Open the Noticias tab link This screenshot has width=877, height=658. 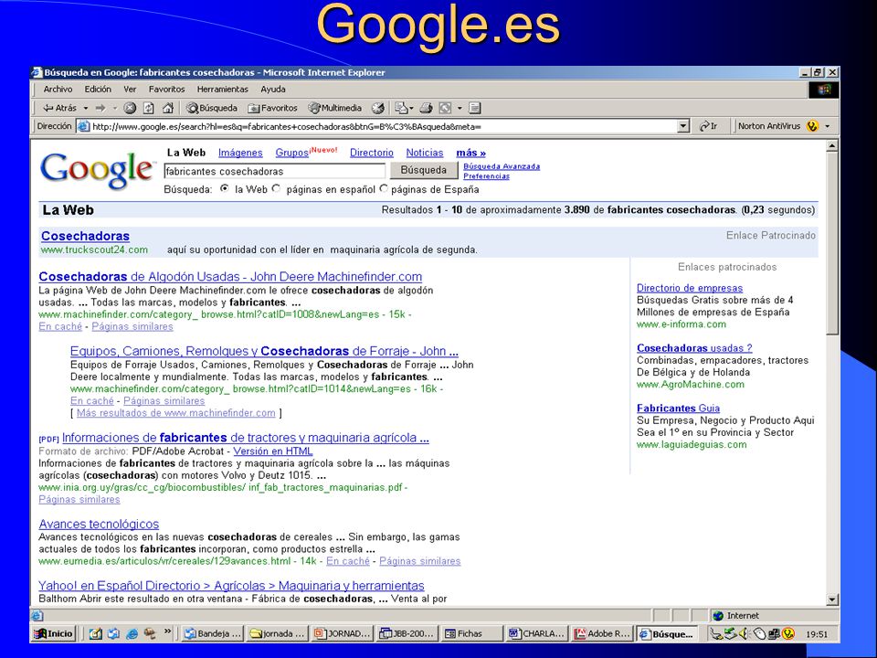[x=425, y=153]
